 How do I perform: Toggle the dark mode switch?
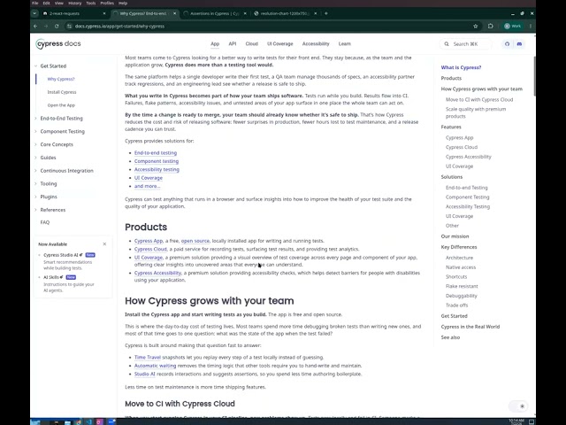(518, 406)
